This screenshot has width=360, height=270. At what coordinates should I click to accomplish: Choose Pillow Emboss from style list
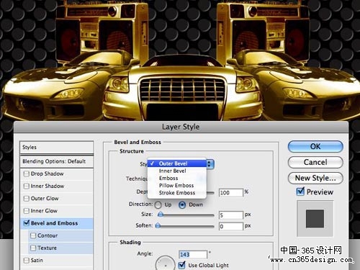pos(176,186)
